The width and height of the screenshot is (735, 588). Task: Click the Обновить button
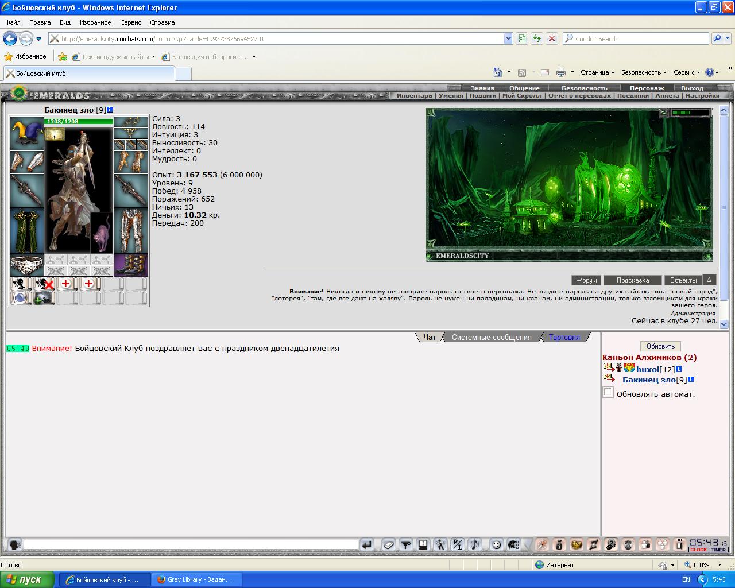660,346
